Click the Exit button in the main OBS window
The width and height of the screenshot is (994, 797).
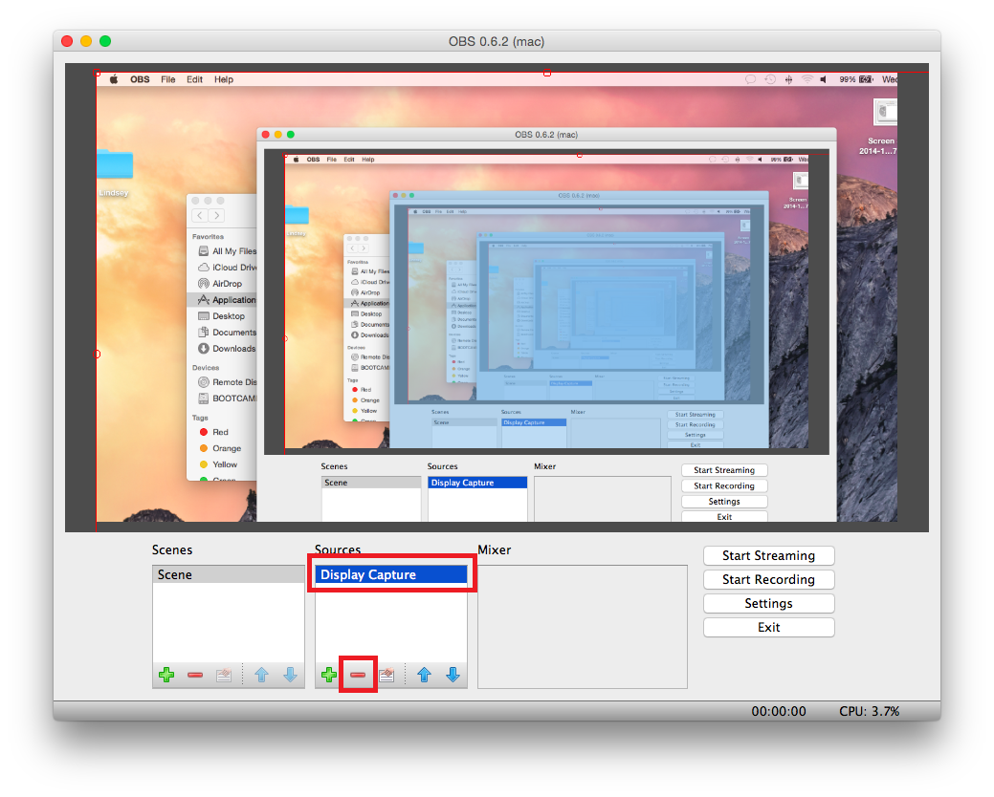tap(768, 627)
